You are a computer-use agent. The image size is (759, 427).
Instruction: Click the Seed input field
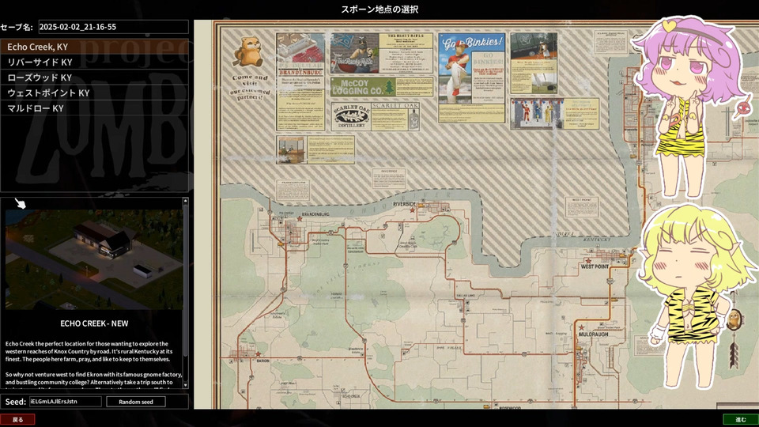pos(66,402)
